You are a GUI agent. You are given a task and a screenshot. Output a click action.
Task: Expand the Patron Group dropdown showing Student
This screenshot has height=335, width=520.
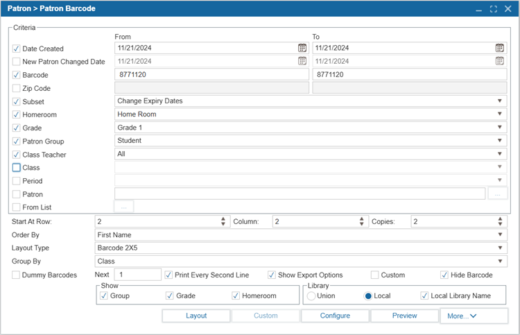click(x=311, y=141)
